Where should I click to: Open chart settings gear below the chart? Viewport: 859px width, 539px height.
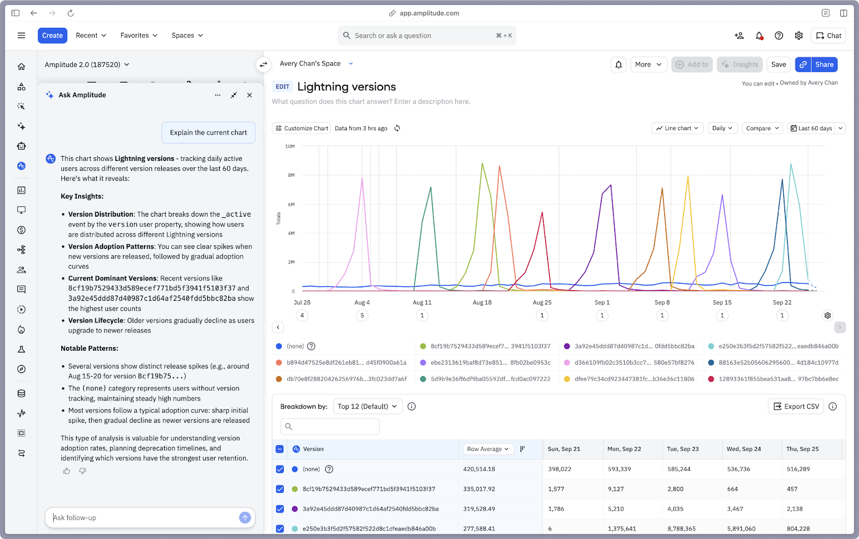point(827,315)
